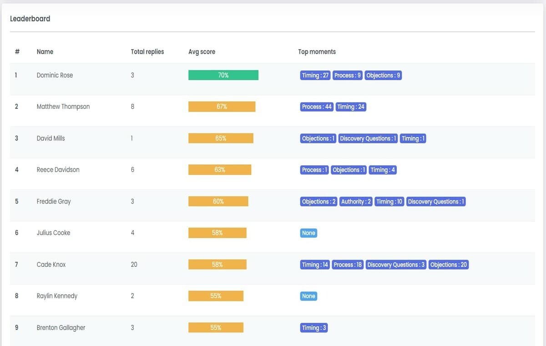Click the Timing : 4 tag
The image size is (546, 346).
pos(383,170)
